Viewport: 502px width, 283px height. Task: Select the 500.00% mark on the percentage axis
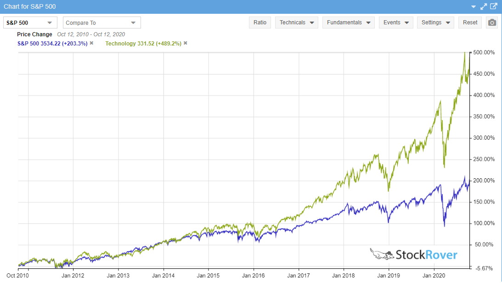click(483, 52)
